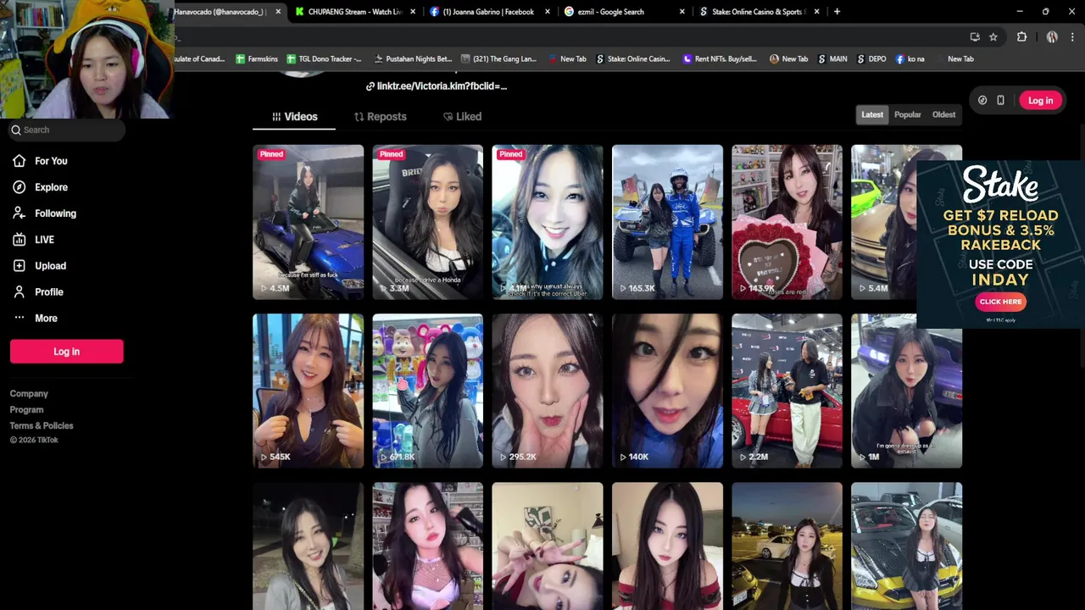This screenshot has height=610, width=1085.
Task: Open the ko na Facebook bookmark
Action: pos(910,59)
